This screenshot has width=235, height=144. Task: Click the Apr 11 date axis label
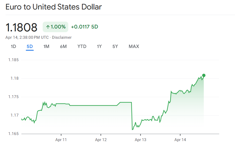coord(61,140)
